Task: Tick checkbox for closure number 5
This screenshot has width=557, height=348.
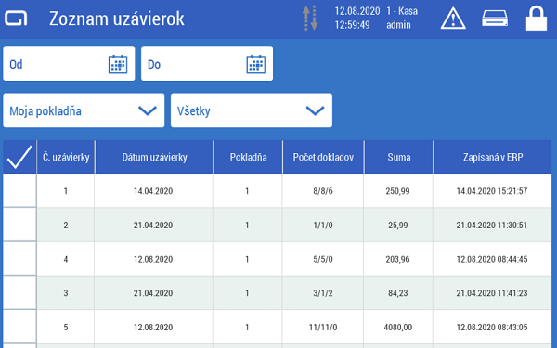Action: tap(19, 327)
